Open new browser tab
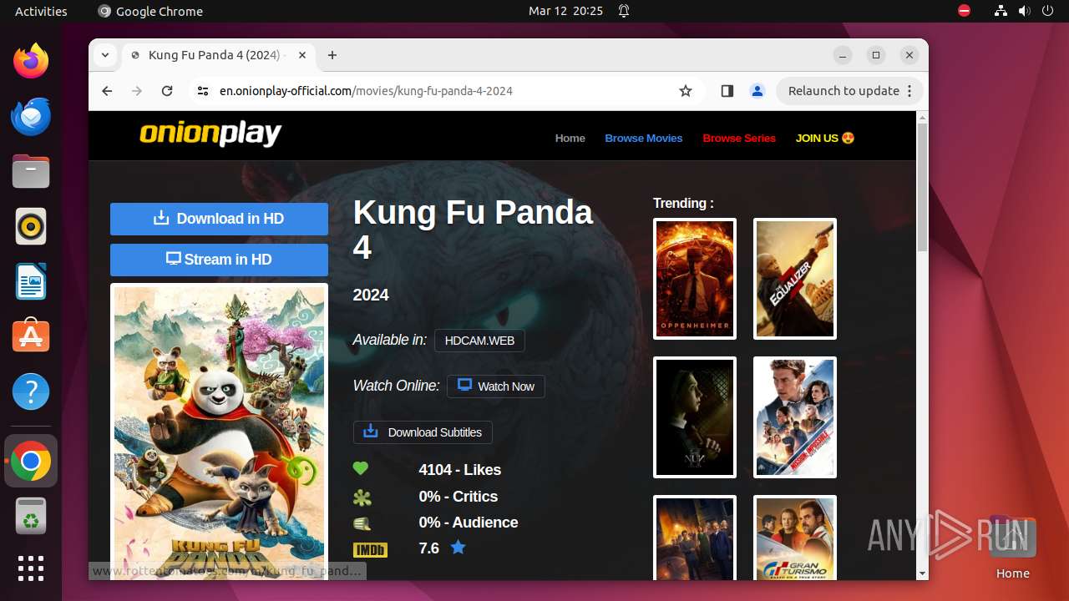 coord(332,55)
